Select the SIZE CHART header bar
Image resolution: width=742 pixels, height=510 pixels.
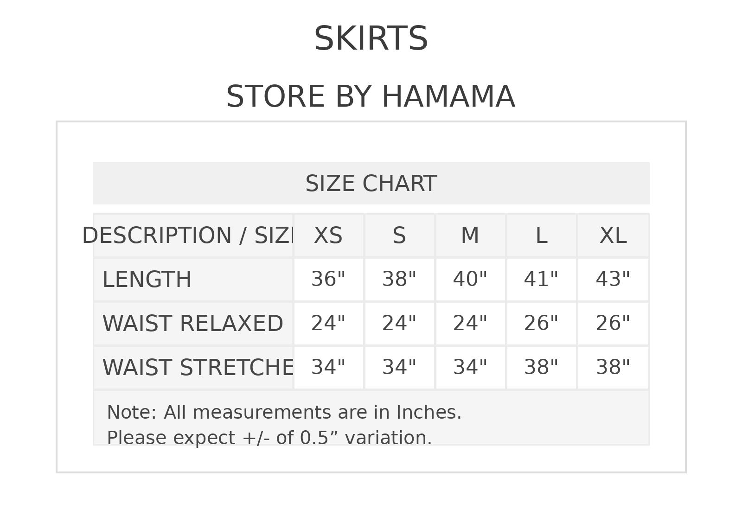(371, 184)
